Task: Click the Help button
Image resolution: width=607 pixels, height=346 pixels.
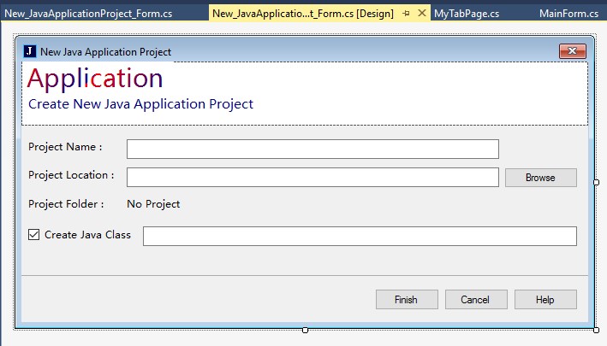Action: 545,300
